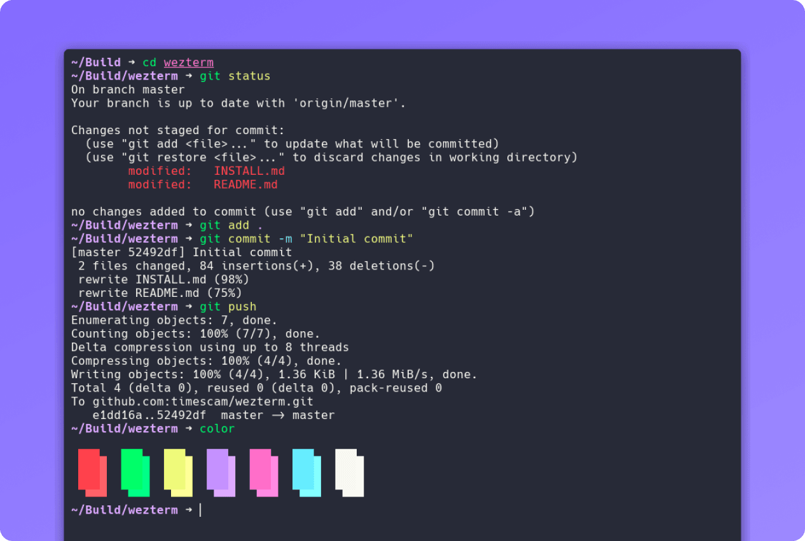Click the modified INSTALL.md filename
805x541 pixels.
click(x=249, y=170)
